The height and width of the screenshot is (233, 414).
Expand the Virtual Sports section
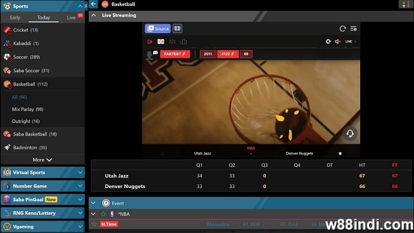pyautogui.click(x=43, y=172)
